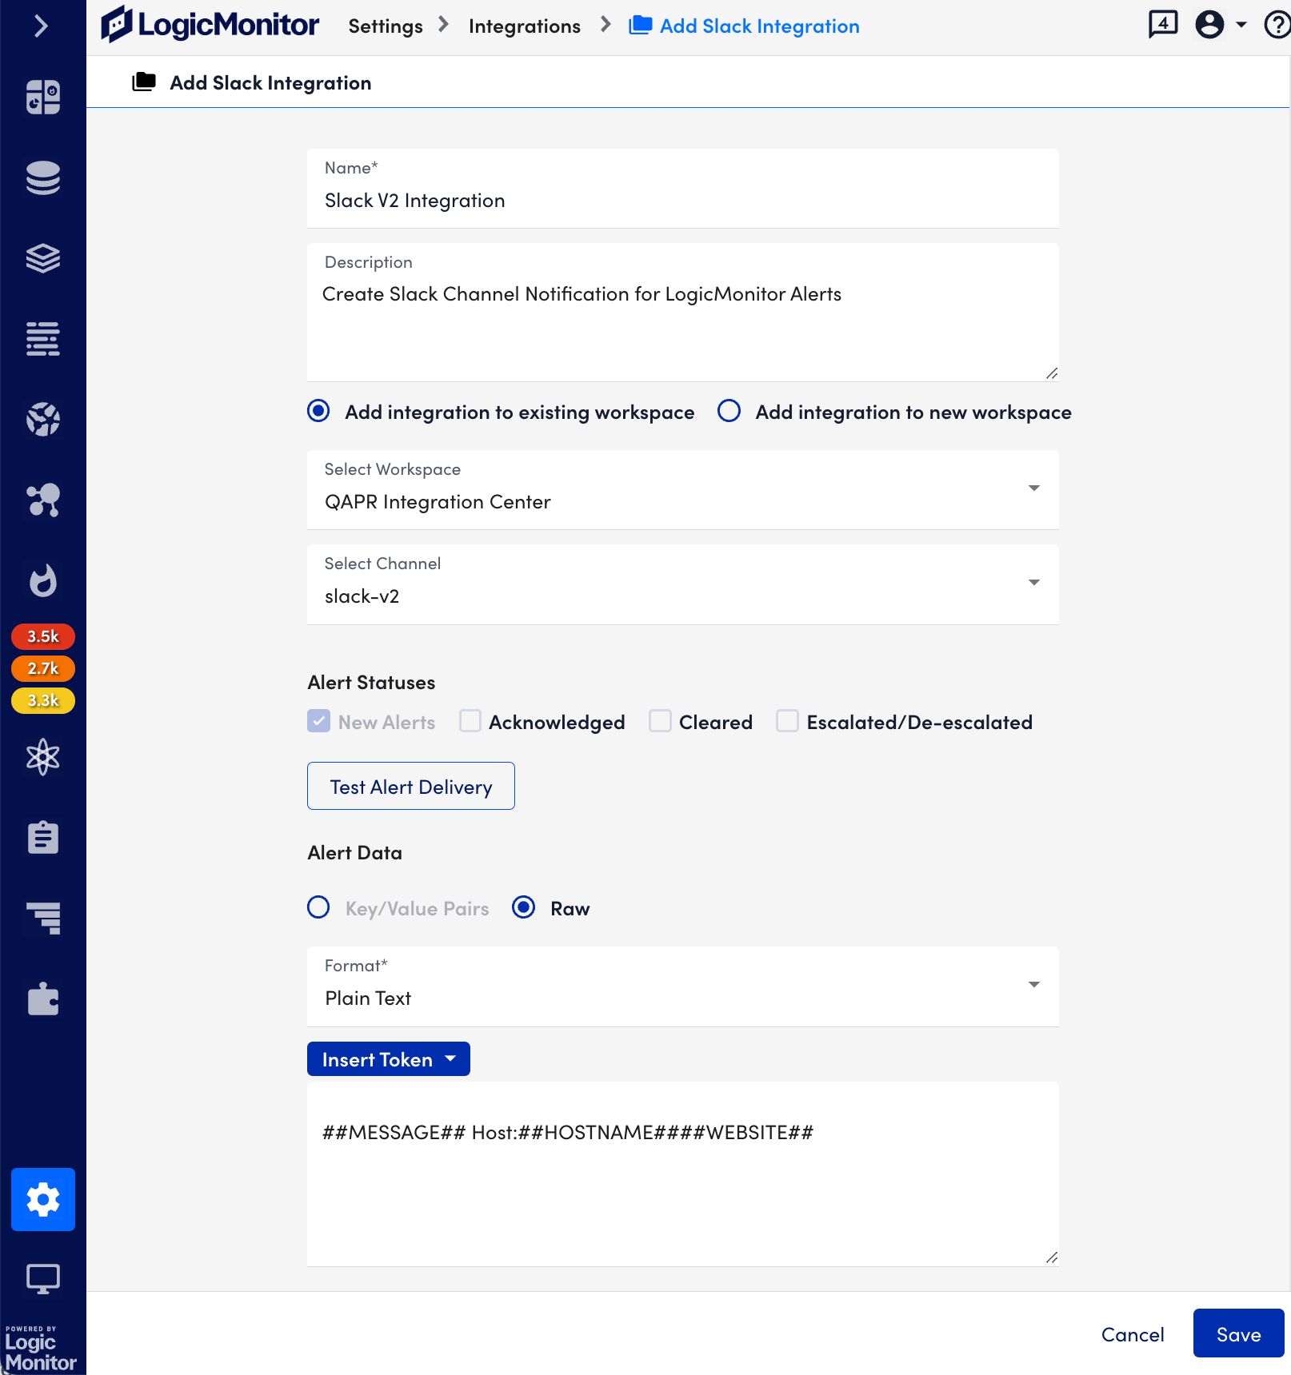Viewport: 1291px width, 1375px height.
Task: Click the flame Alerts icon in sidebar
Action: click(x=43, y=580)
